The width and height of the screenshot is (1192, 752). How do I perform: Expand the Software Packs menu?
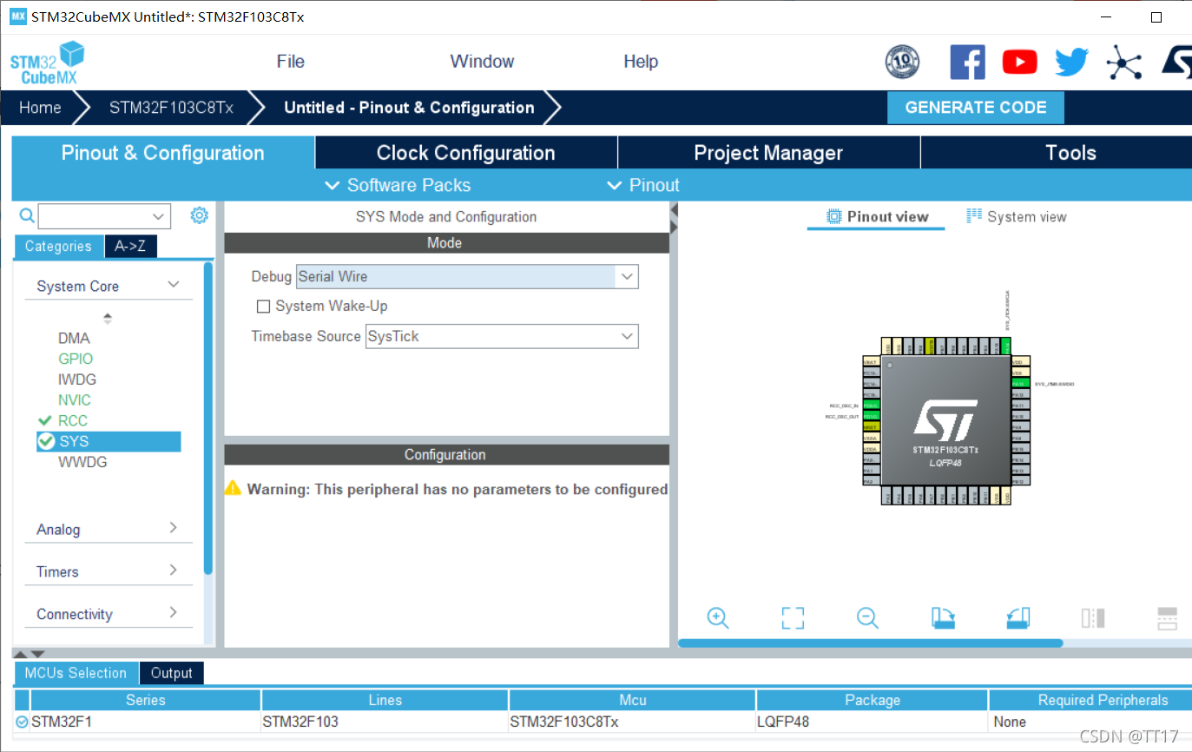(x=398, y=185)
